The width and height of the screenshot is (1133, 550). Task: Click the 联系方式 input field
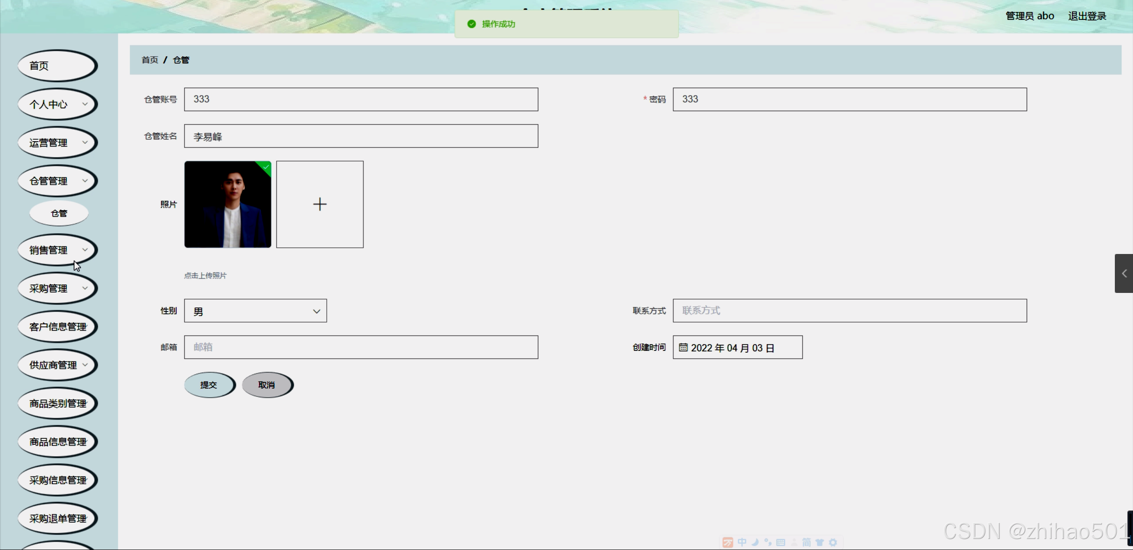click(849, 311)
